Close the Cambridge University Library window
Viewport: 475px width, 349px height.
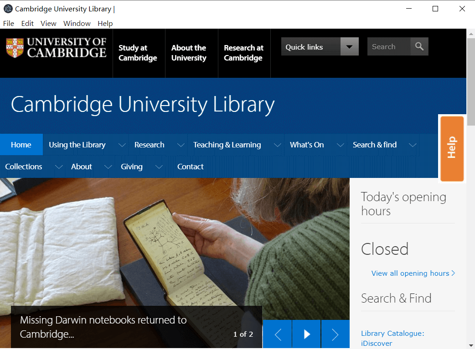point(462,9)
